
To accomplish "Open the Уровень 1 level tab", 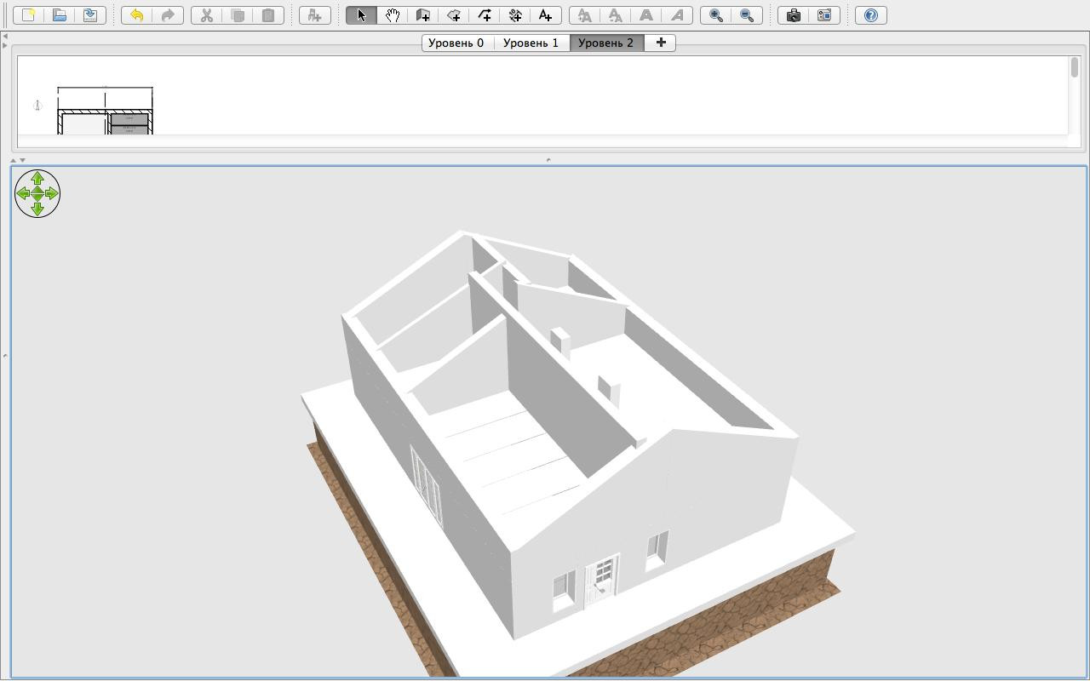I will [531, 43].
